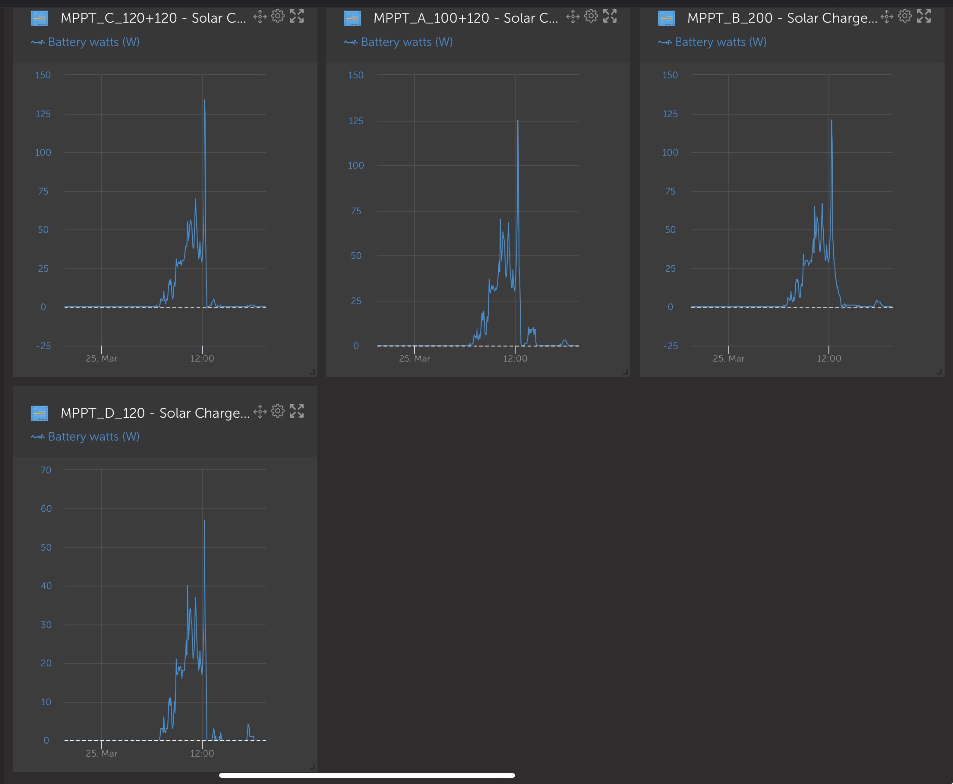Image resolution: width=953 pixels, height=784 pixels.
Task: Click the iOS home indicator bar at bottom
Action: click(x=367, y=775)
